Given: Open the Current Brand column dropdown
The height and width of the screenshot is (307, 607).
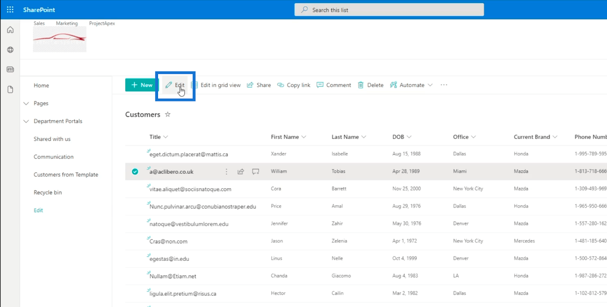Looking at the screenshot, I should 536,137.
